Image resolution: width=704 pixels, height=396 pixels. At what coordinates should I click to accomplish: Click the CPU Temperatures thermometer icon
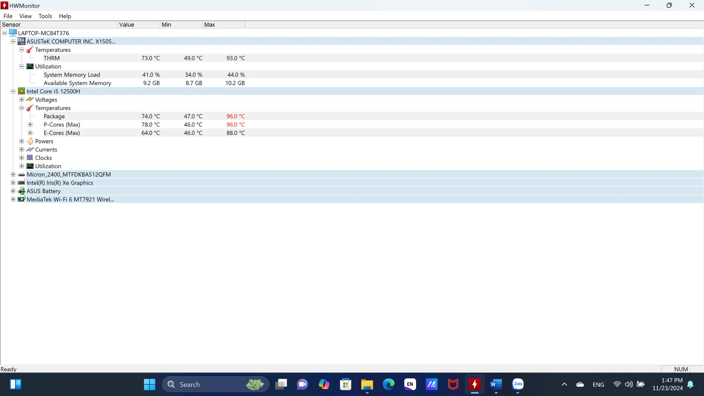coord(30,108)
